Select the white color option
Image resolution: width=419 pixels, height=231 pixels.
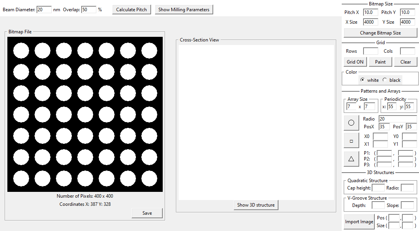[363, 80]
